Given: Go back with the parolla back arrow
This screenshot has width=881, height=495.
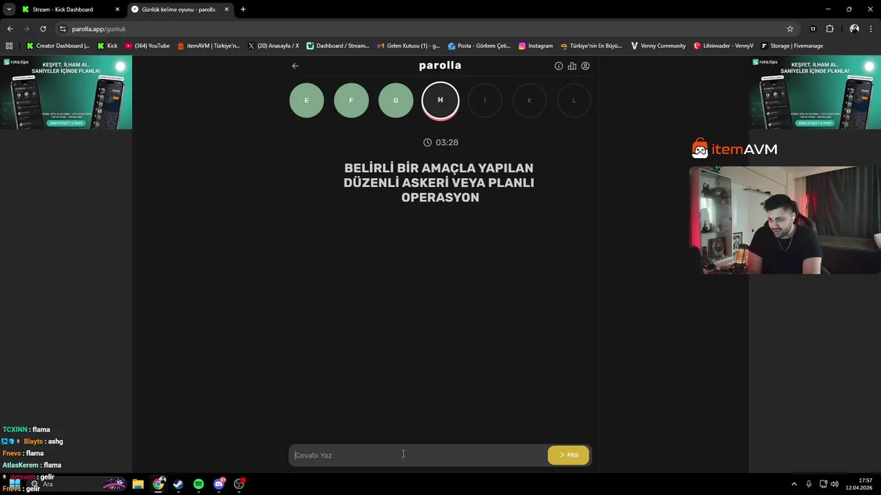Looking at the screenshot, I should click(x=295, y=66).
